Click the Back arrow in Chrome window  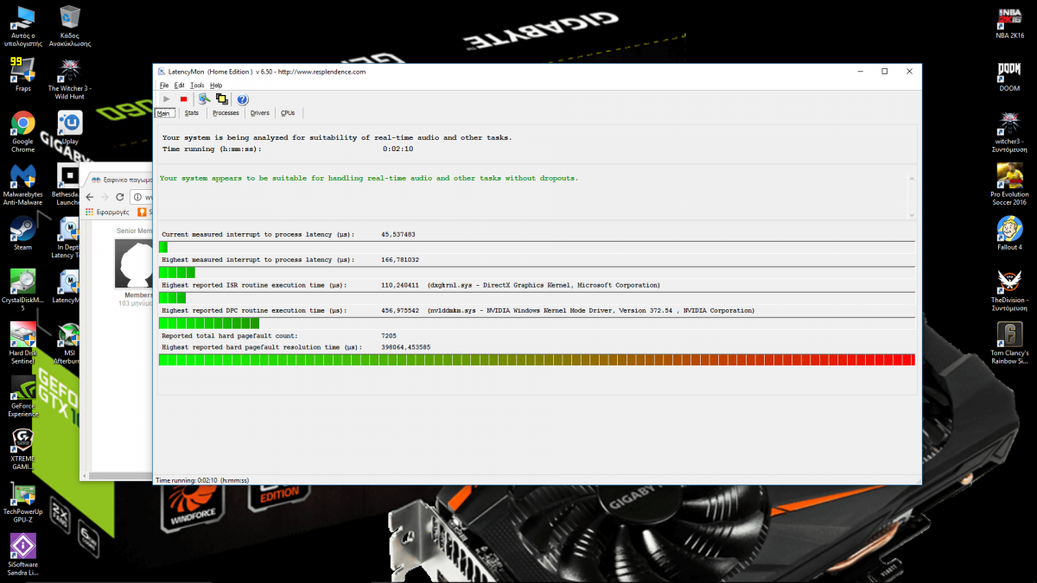click(90, 197)
